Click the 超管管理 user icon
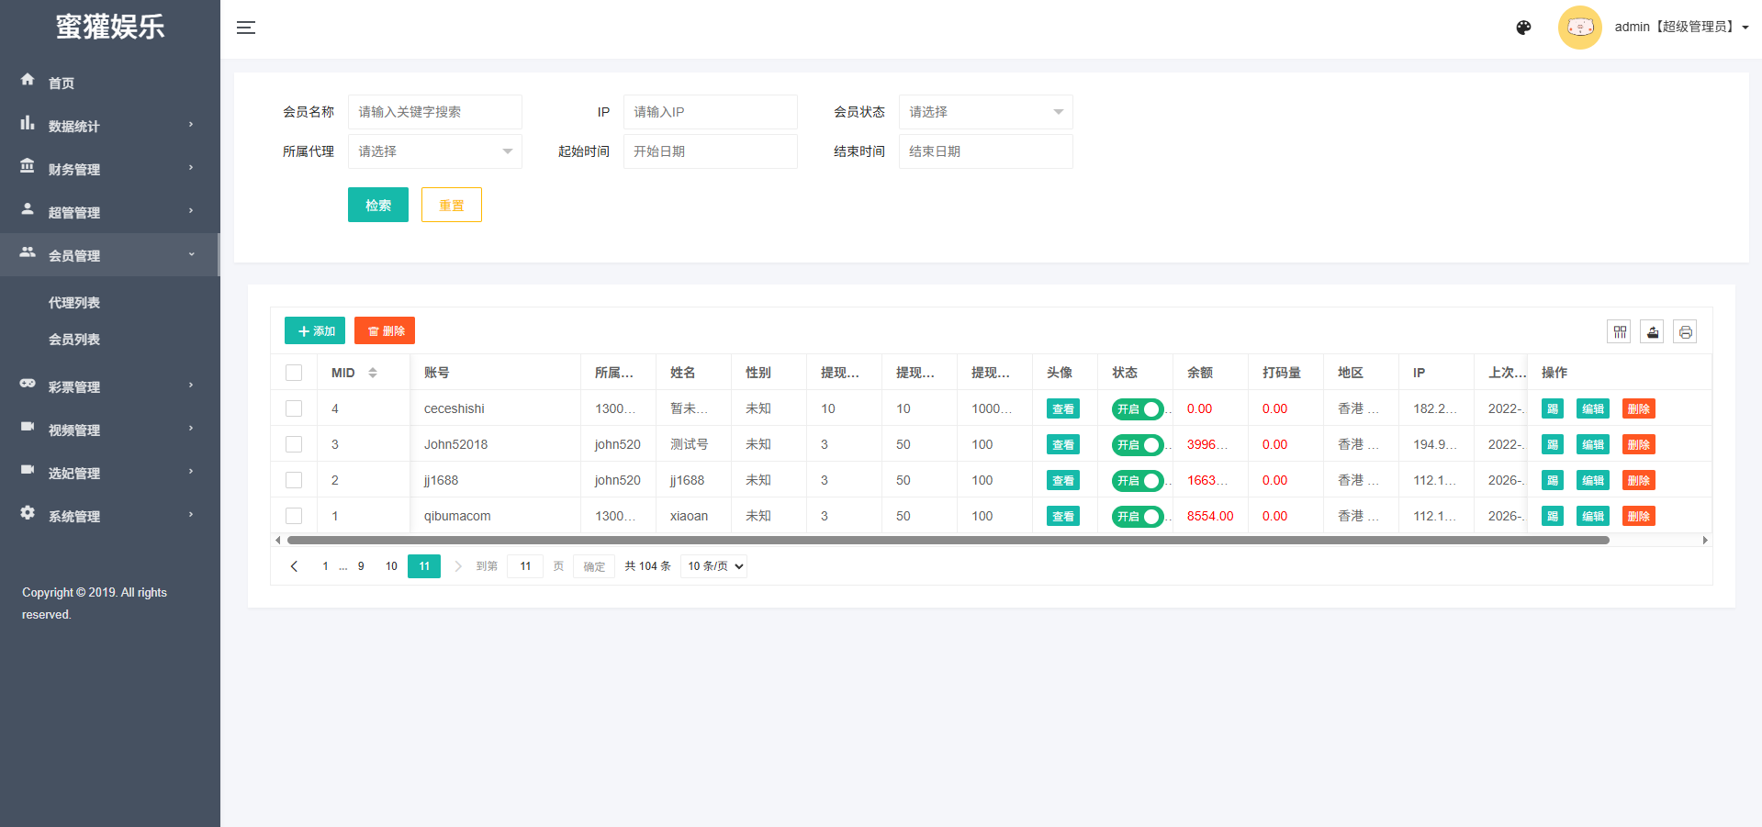 pos(28,209)
